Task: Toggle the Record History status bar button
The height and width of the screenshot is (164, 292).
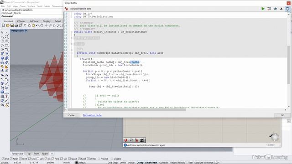Action: coord(177,163)
